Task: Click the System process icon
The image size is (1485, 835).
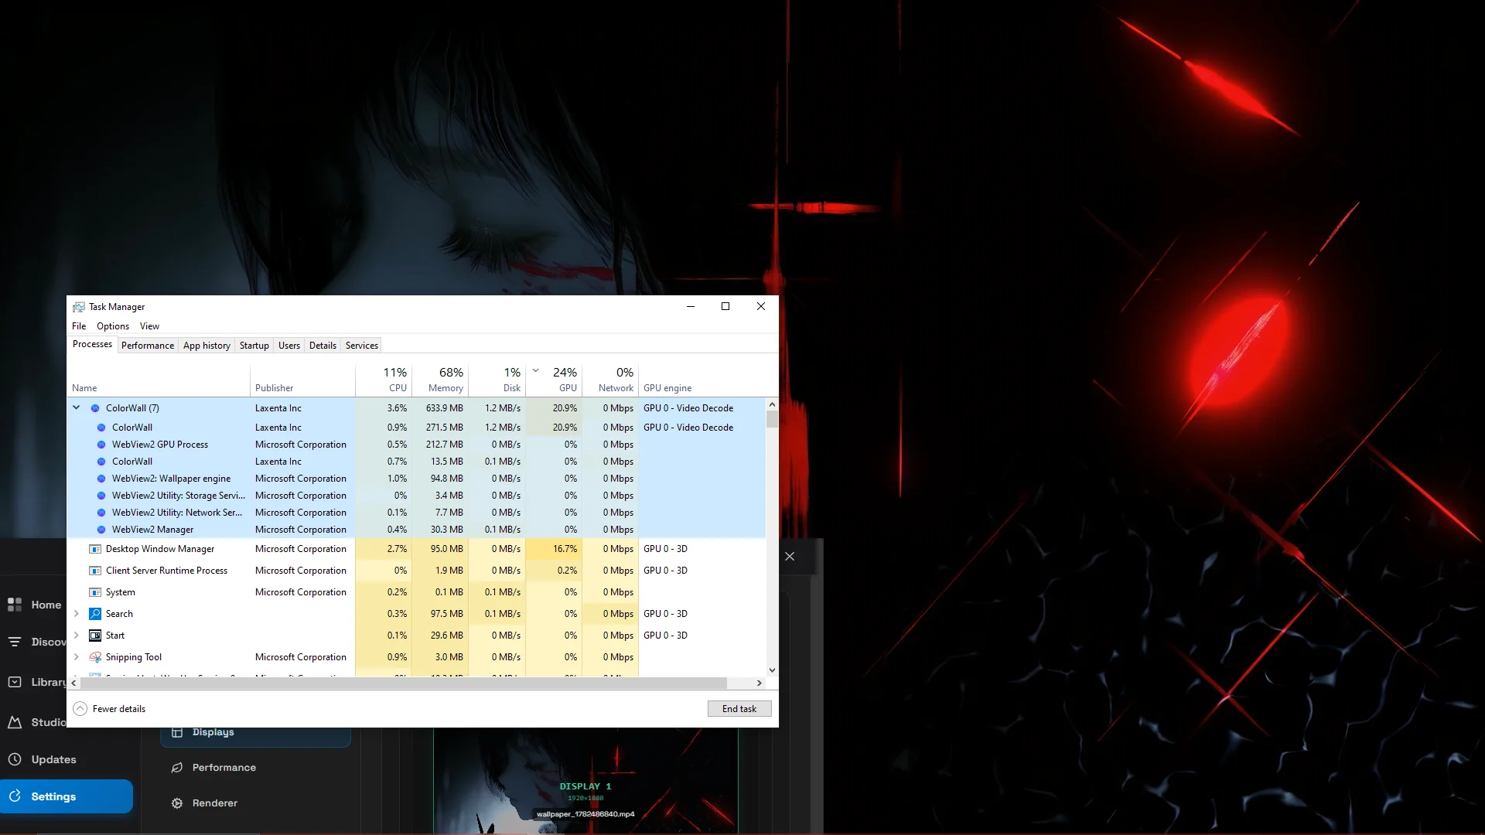Action: click(95, 591)
